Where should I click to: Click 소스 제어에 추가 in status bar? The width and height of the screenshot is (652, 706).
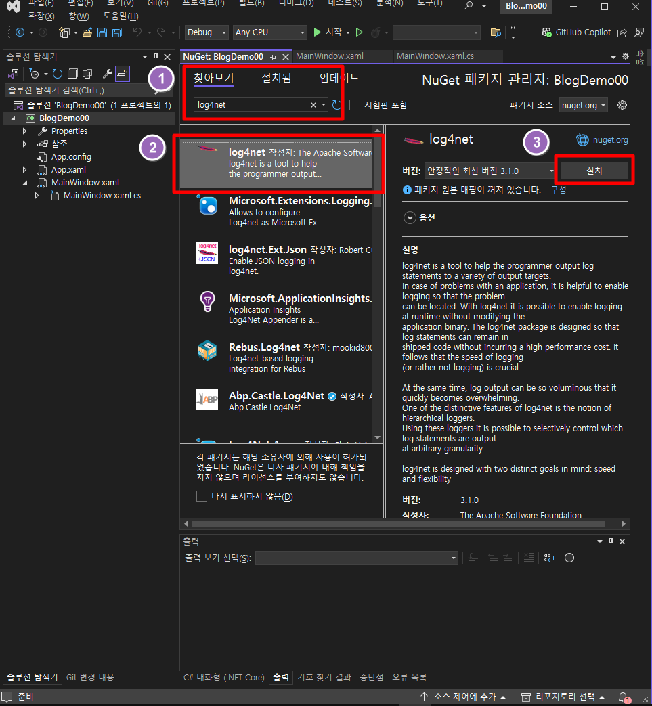point(464,697)
